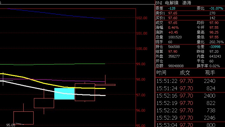The height and width of the screenshot is (127, 225).
Task: Click the 委比 value -31.07%
Action: [216, 8]
